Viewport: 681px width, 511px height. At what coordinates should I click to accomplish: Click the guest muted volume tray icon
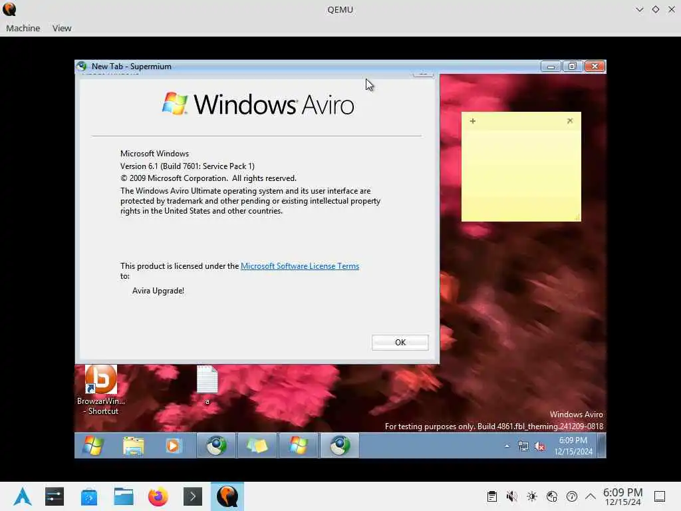coord(539,446)
